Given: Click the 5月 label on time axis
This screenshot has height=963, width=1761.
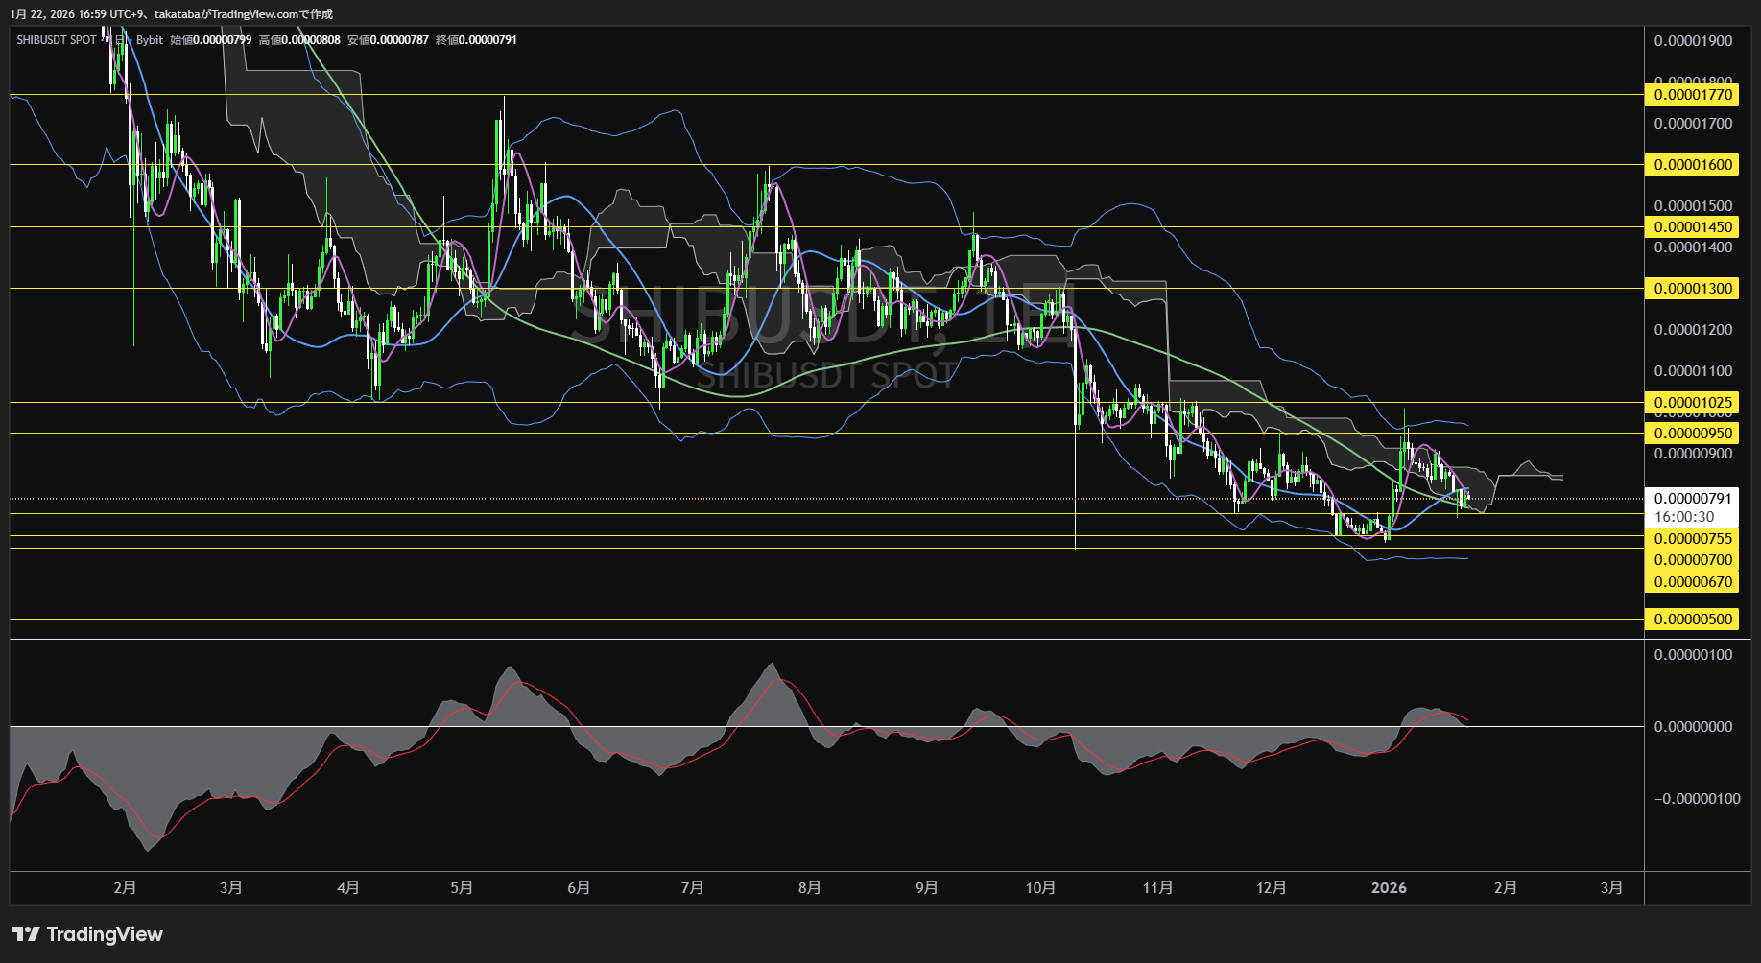Looking at the screenshot, I should (x=462, y=888).
